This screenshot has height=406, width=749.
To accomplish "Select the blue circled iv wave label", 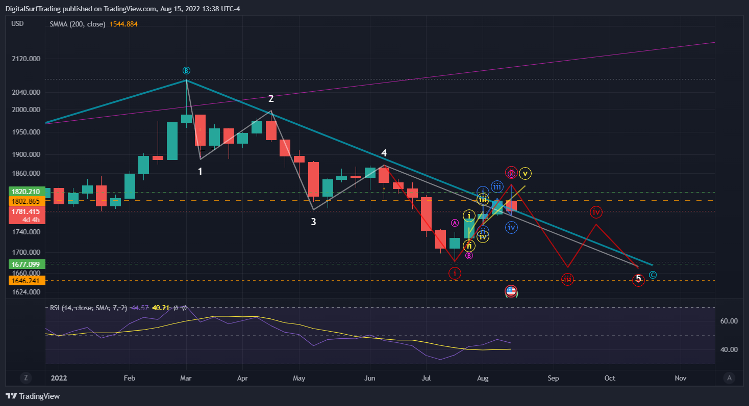I will [511, 227].
